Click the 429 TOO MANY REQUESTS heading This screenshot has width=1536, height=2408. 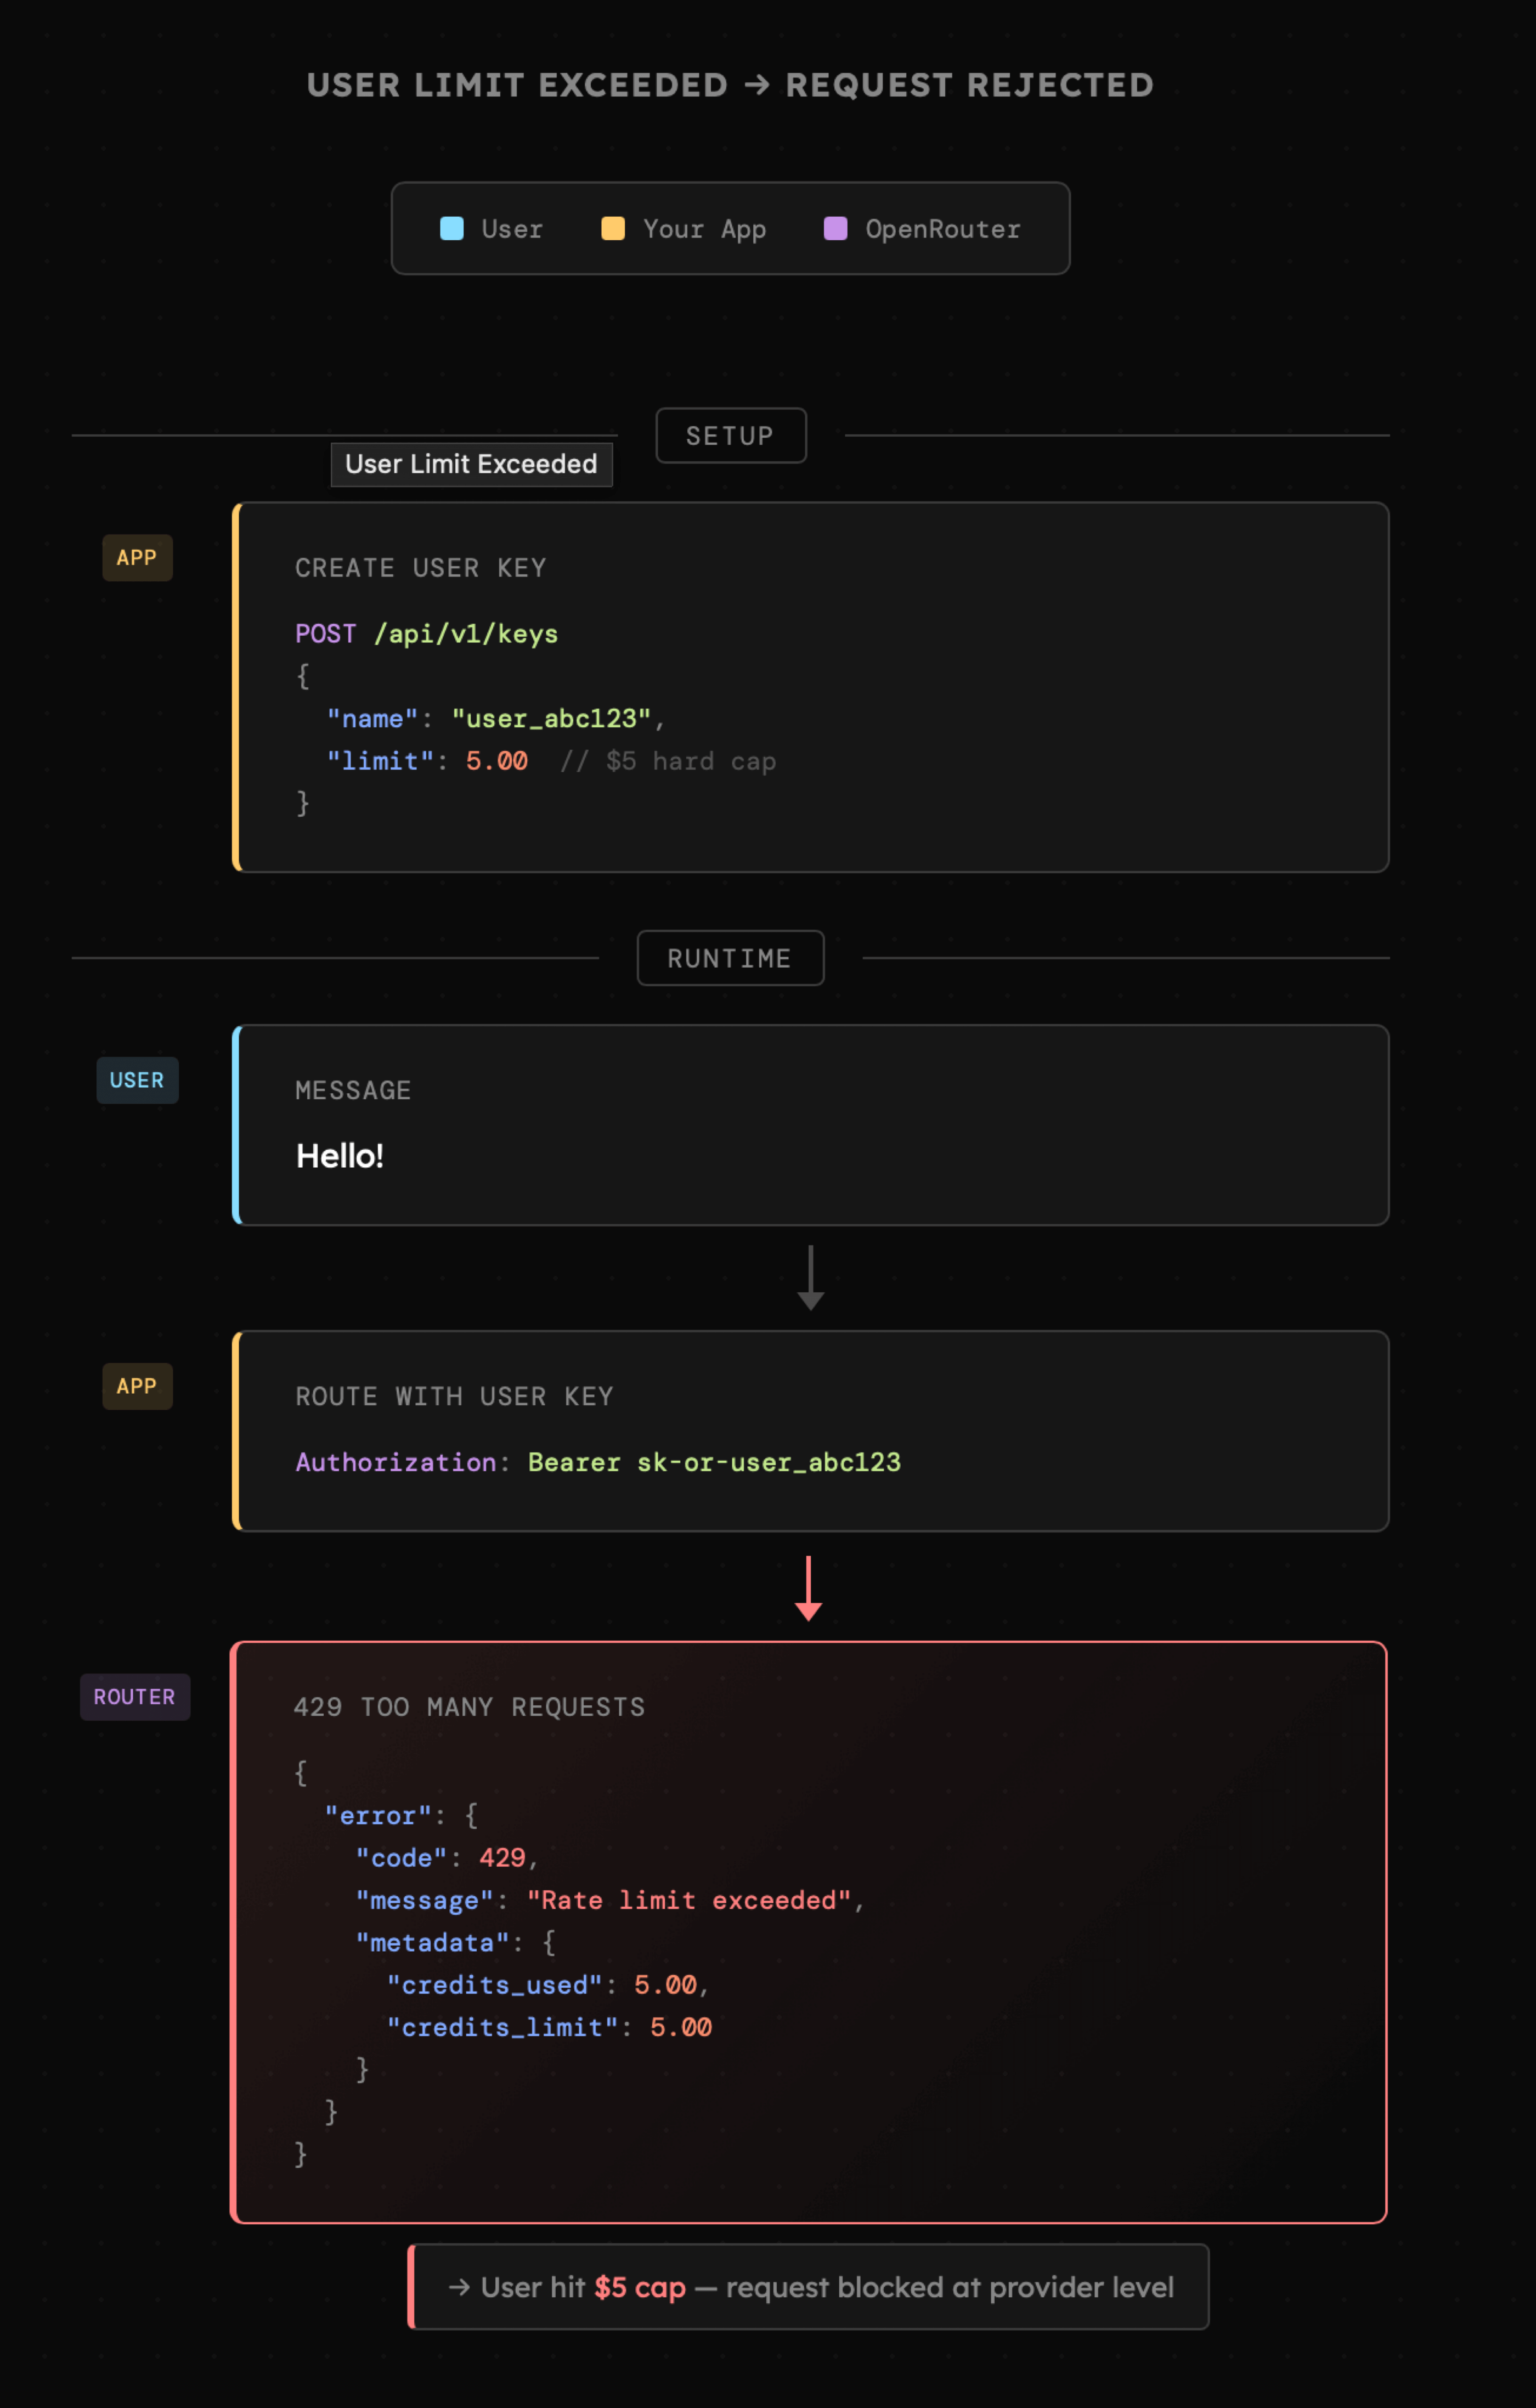(x=469, y=1707)
